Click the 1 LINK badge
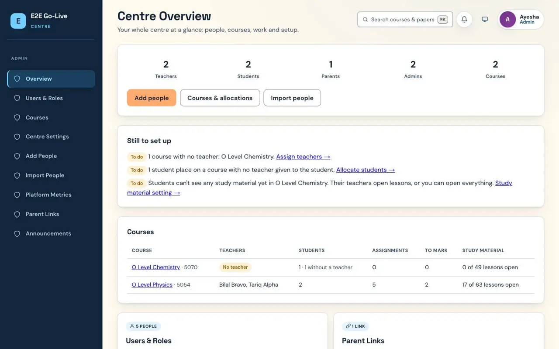The width and height of the screenshot is (559, 349). click(355, 326)
